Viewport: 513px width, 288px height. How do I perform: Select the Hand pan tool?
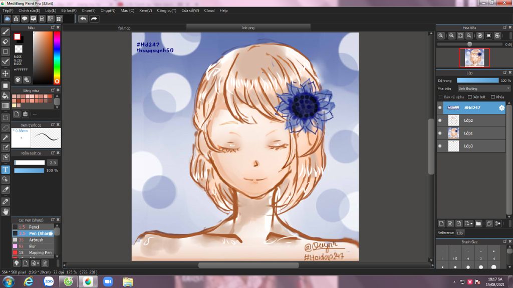point(5,211)
